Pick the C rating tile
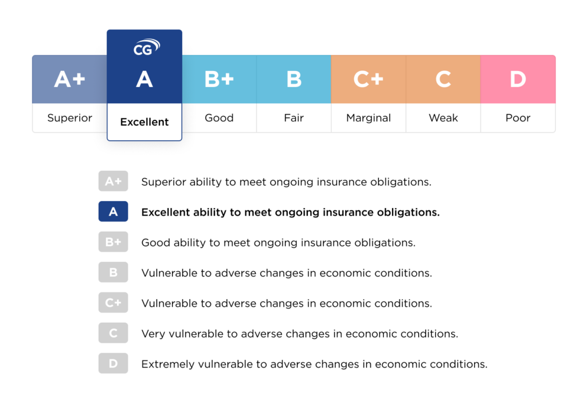Image resolution: width=587 pixels, height=403 pixels. click(443, 80)
